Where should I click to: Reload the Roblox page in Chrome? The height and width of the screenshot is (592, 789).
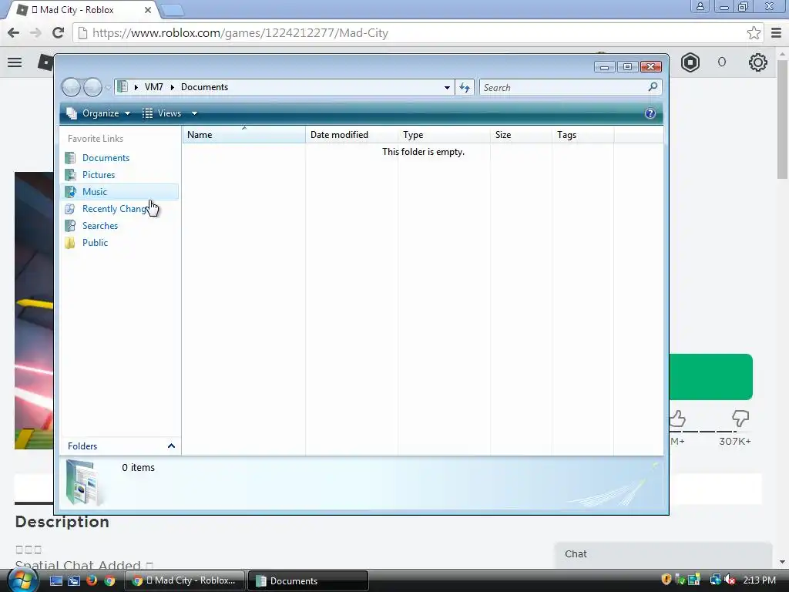coord(59,32)
